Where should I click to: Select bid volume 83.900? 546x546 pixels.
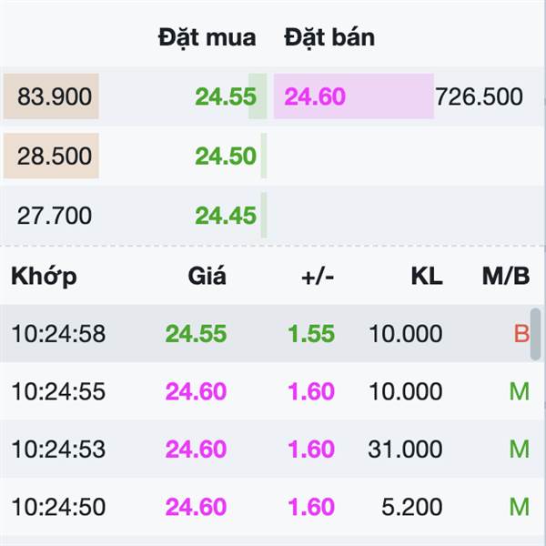(x=55, y=96)
